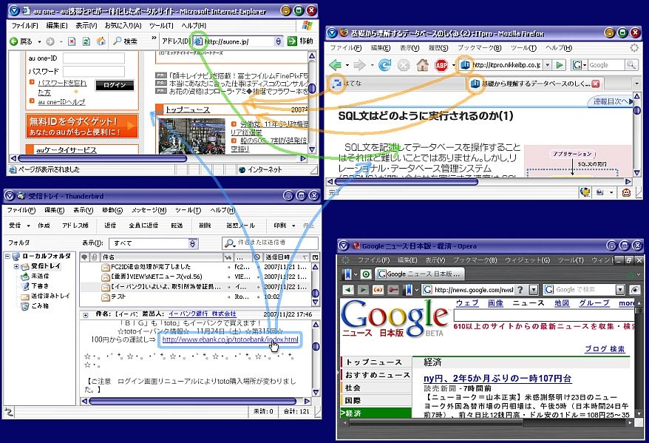Select the FC2ID退会処理が完了しました message
The height and width of the screenshot is (443, 649).
(194, 267)
